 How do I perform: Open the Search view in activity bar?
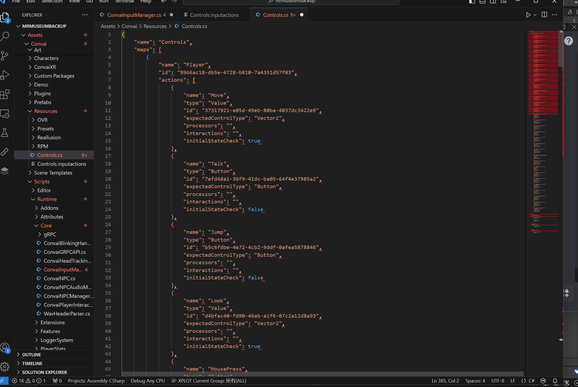pyautogui.click(x=5, y=36)
